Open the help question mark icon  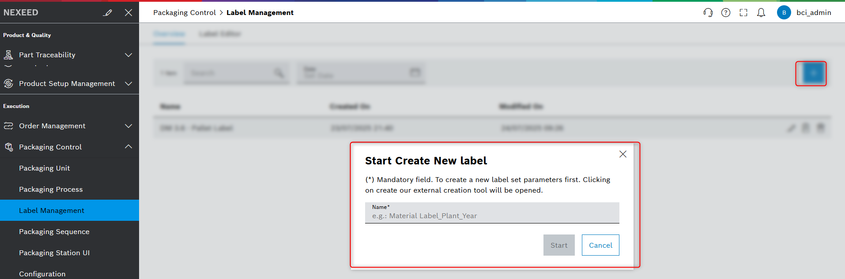click(x=725, y=12)
